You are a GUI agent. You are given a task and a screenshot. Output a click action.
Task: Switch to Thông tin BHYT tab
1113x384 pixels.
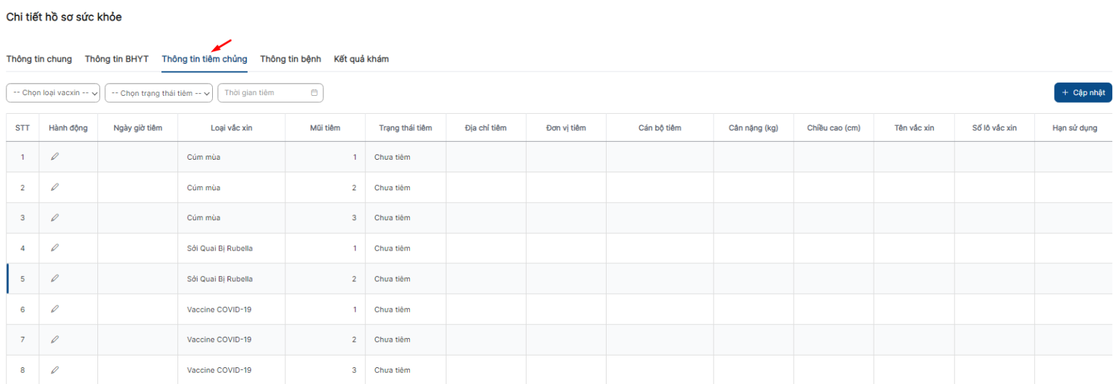(117, 59)
